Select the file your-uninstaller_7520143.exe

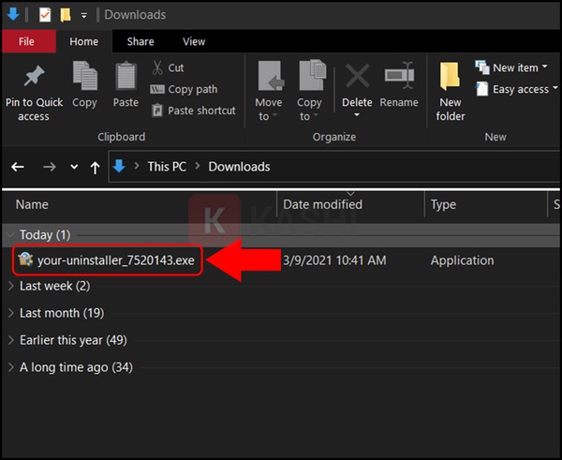[x=116, y=260]
